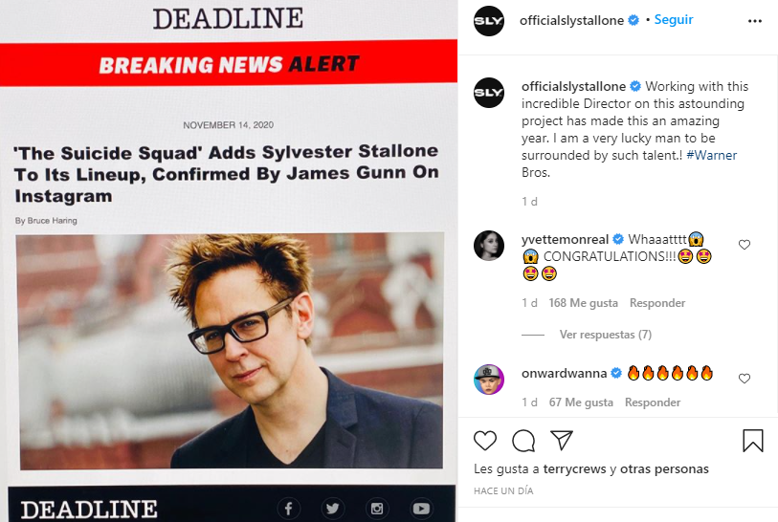Open SLY profile avatar in the post header
This screenshot has height=522, width=778.
click(489, 21)
